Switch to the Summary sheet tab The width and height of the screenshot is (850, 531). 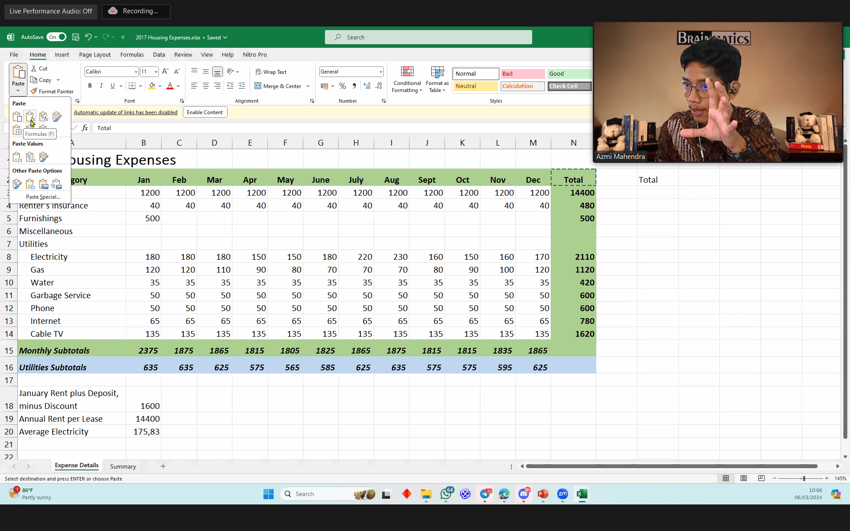[x=123, y=466]
